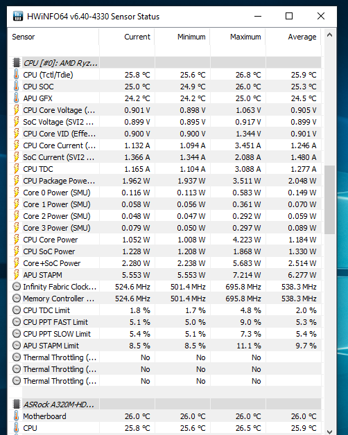Viewport: 348px width, 435px height.
Task: Click the 9.7 % average APU STAPM Limit
Action: pyautogui.click(x=306, y=346)
